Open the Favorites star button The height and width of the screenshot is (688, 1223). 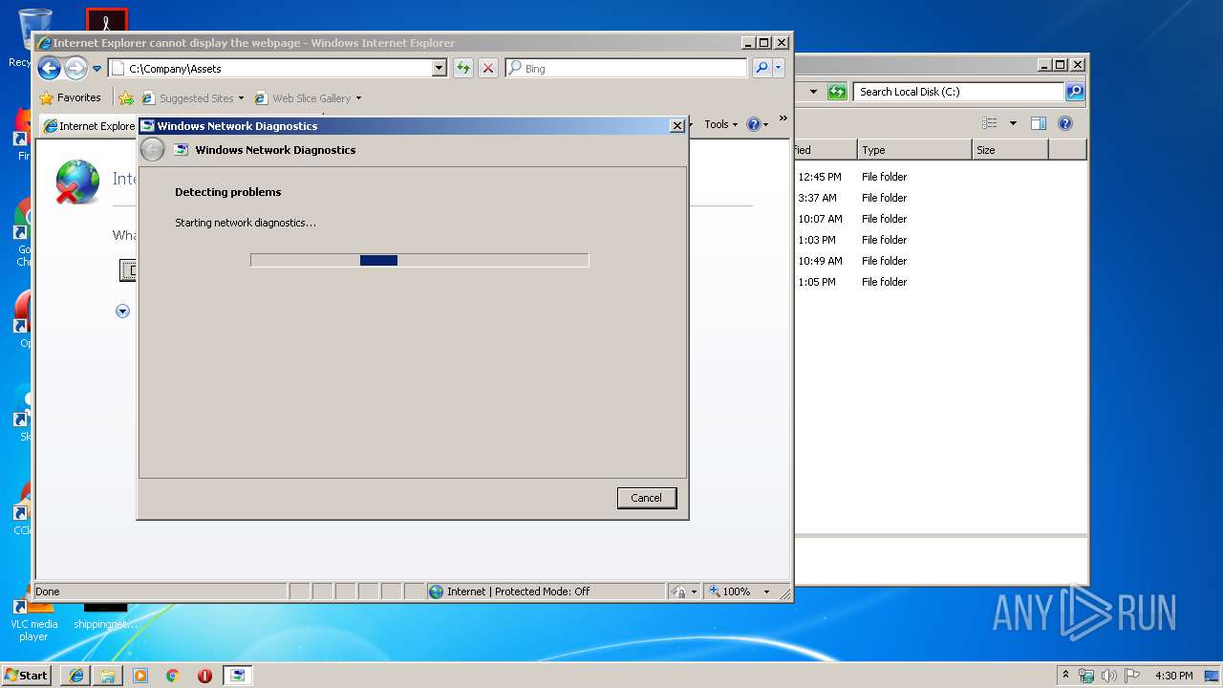[71, 97]
